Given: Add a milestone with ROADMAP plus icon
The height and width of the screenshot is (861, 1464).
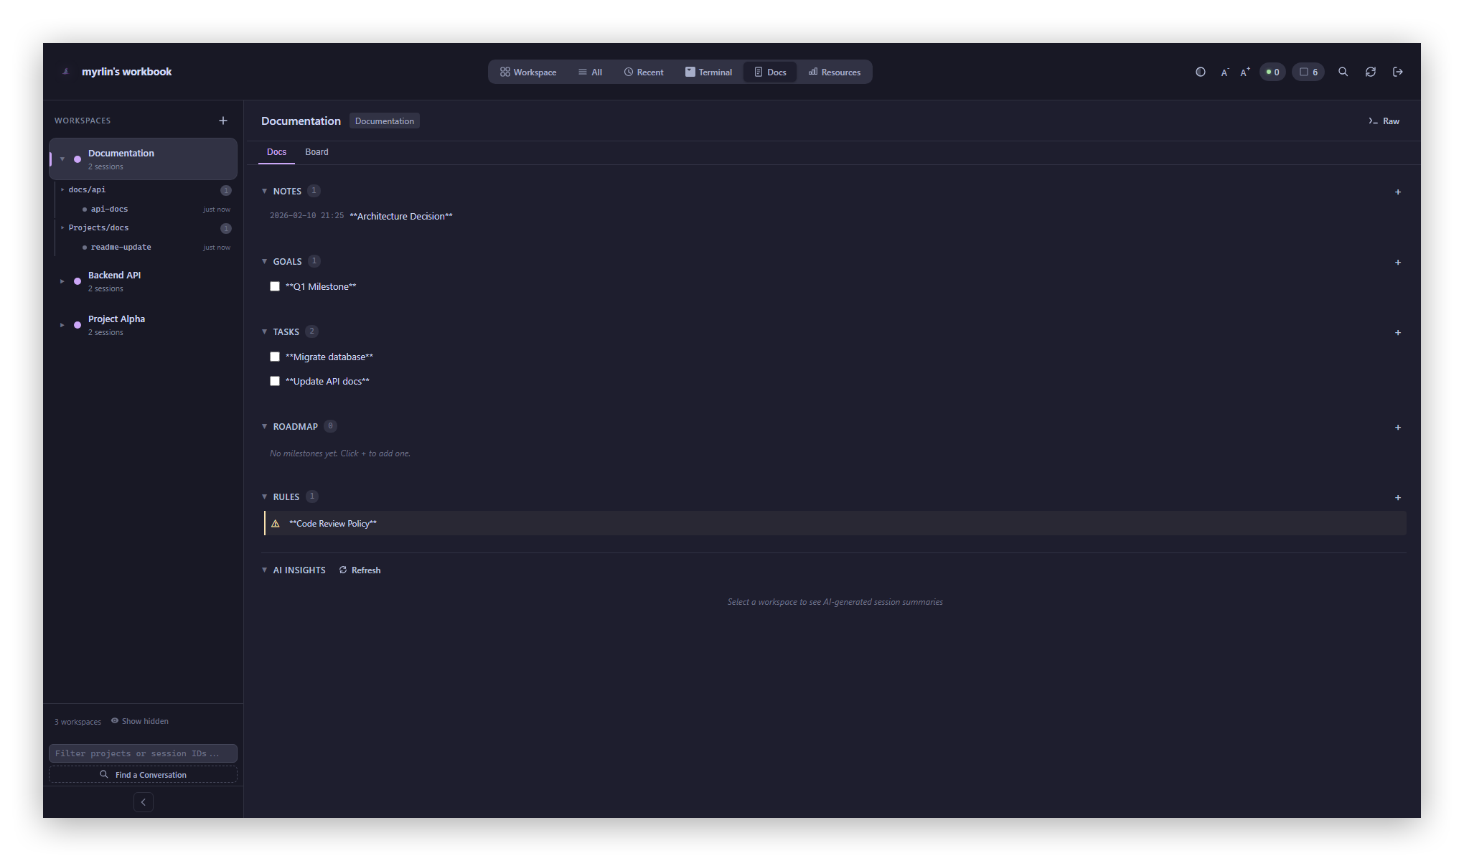Looking at the screenshot, I should [x=1397, y=427].
